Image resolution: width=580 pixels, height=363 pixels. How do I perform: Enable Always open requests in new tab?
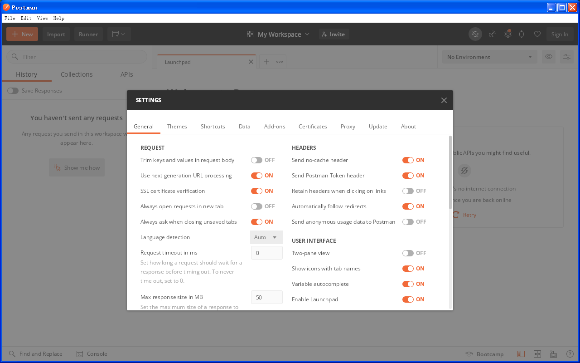pyautogui.click(x=256, y=206)
